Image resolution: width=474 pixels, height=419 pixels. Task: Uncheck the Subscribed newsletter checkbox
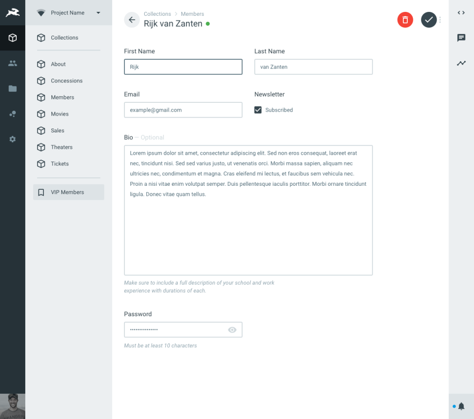pyautogui.click(x=258, y=110)
